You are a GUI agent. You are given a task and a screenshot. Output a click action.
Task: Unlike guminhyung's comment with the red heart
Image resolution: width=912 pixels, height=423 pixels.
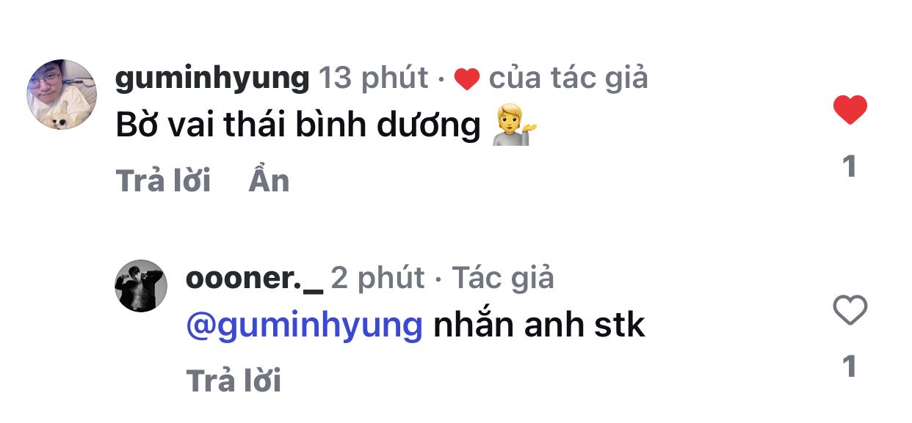tap(850, 110)
